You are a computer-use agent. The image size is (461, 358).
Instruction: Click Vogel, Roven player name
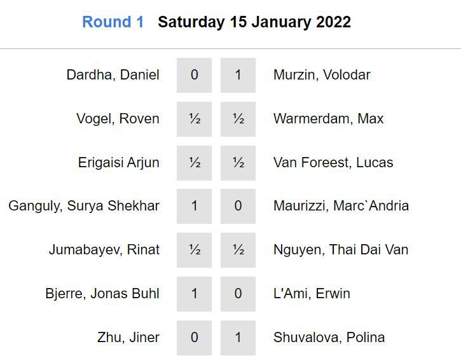coord(118,119)
